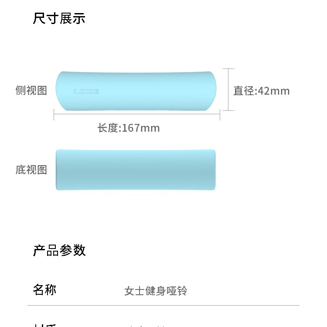Click the 底视图 bottom view label

pos(31,170)
